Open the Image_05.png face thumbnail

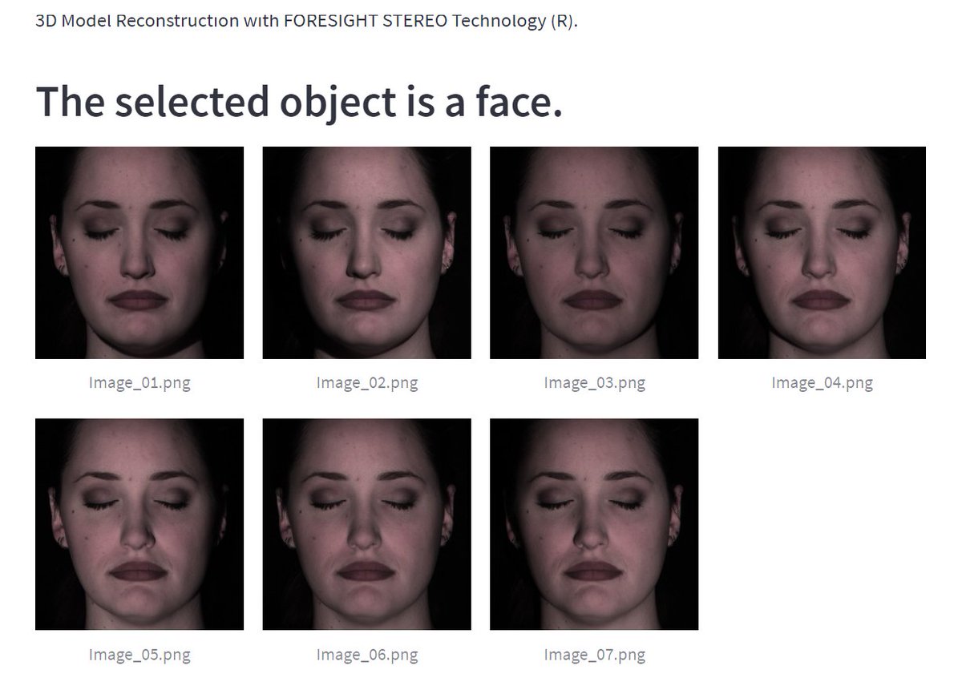139,524
